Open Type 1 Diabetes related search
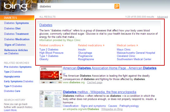The height and width of the screenshot is (112, 170). coord(13,86)
